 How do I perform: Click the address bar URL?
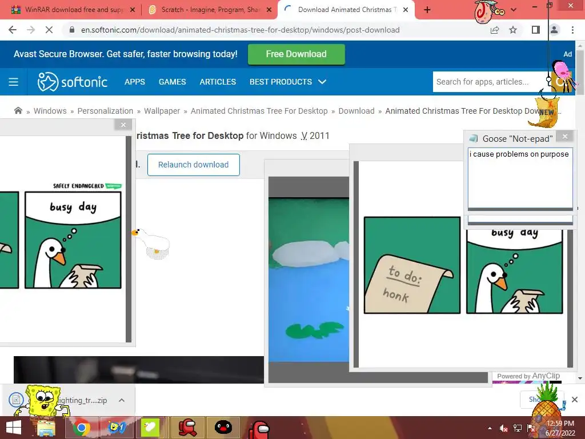[x=241, y=30]
